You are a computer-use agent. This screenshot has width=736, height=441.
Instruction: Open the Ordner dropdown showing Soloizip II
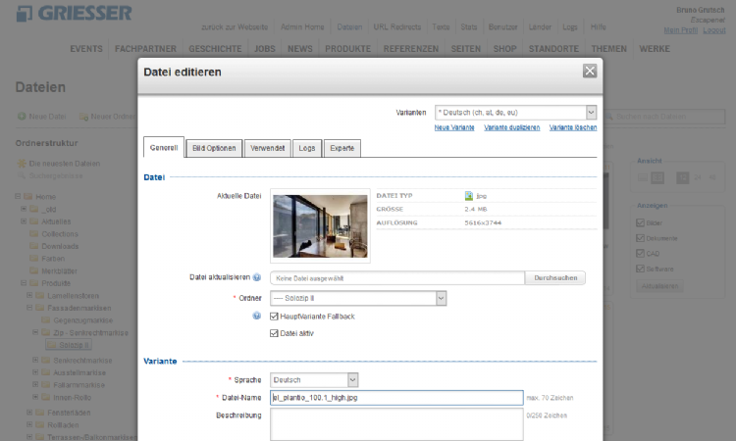[358, 298]
